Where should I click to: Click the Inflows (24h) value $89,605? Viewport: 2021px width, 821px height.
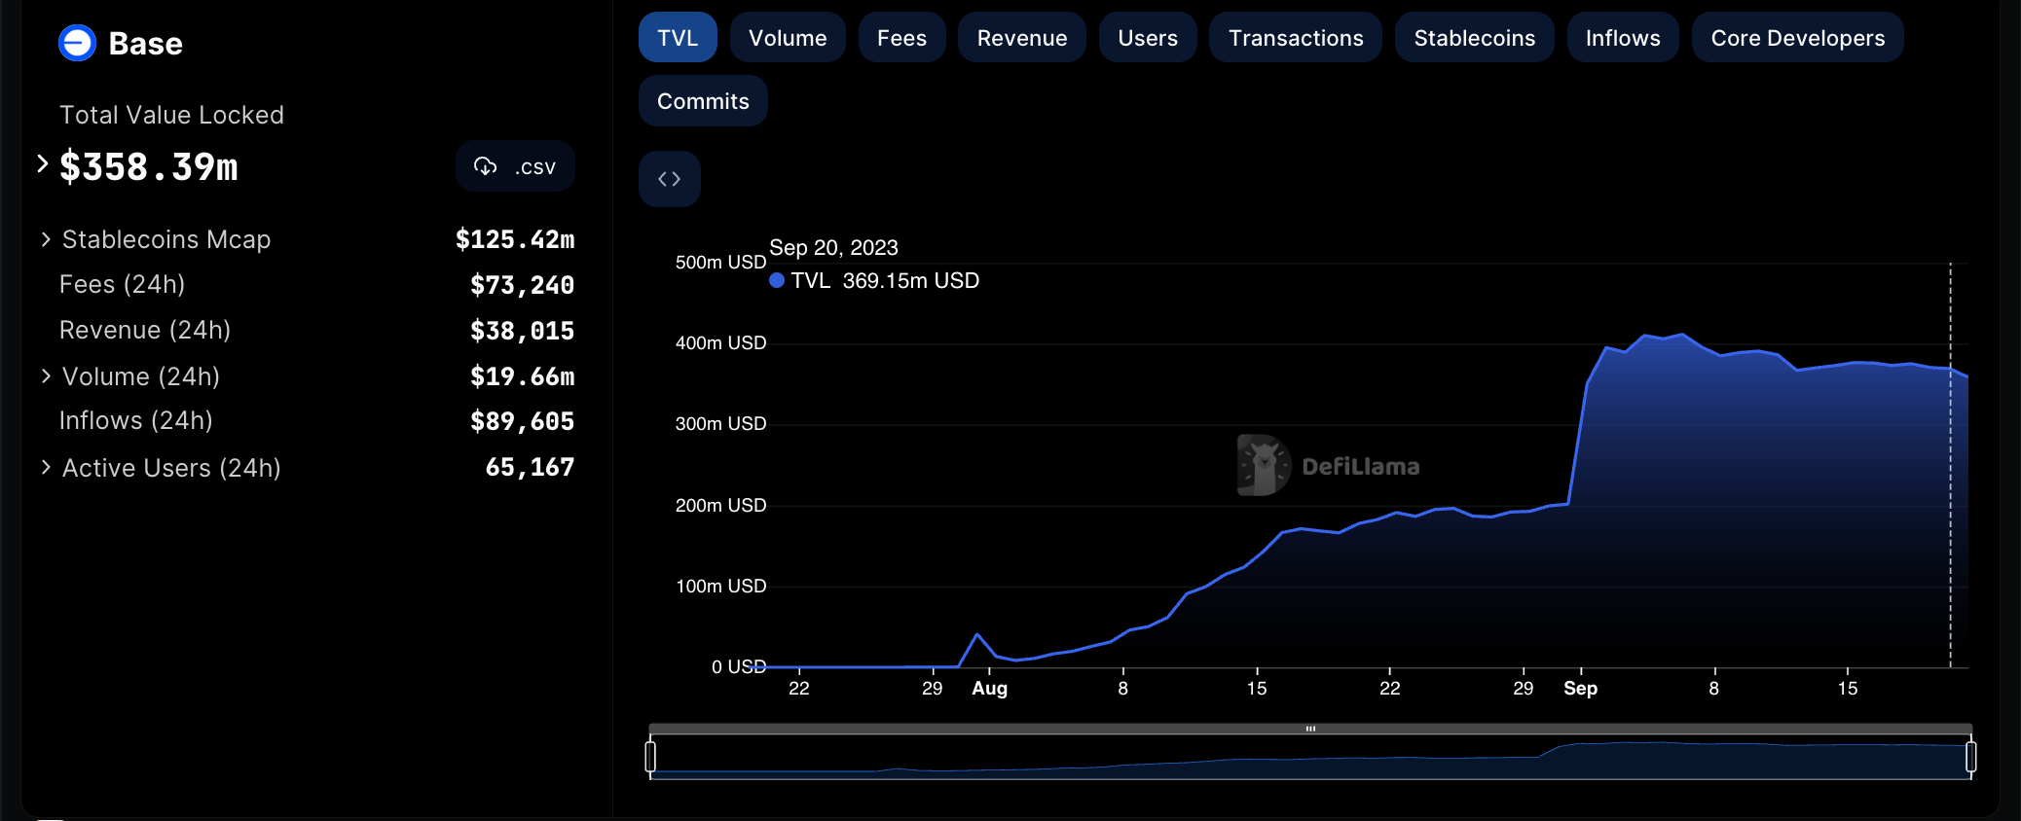[522, 421]
